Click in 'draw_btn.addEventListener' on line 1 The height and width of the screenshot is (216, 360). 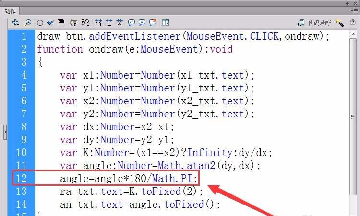point(109,36)
